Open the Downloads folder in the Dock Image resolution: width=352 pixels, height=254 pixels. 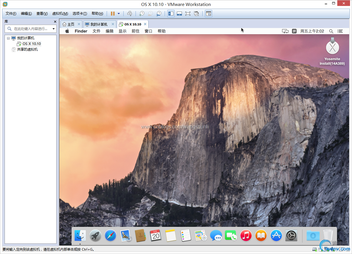click(x=313, y=235)
